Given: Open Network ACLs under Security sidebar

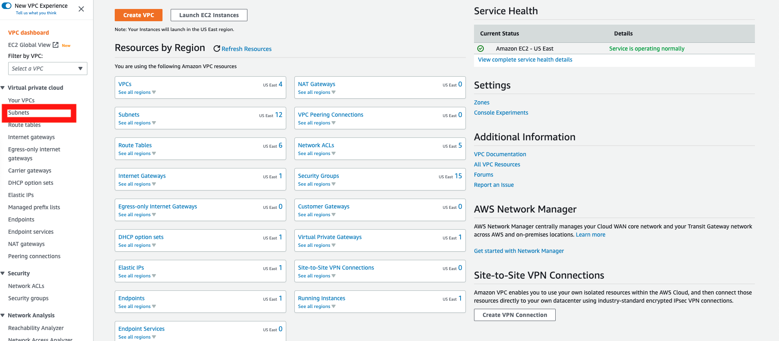Looking at the screenshot, I should point(26,286).
